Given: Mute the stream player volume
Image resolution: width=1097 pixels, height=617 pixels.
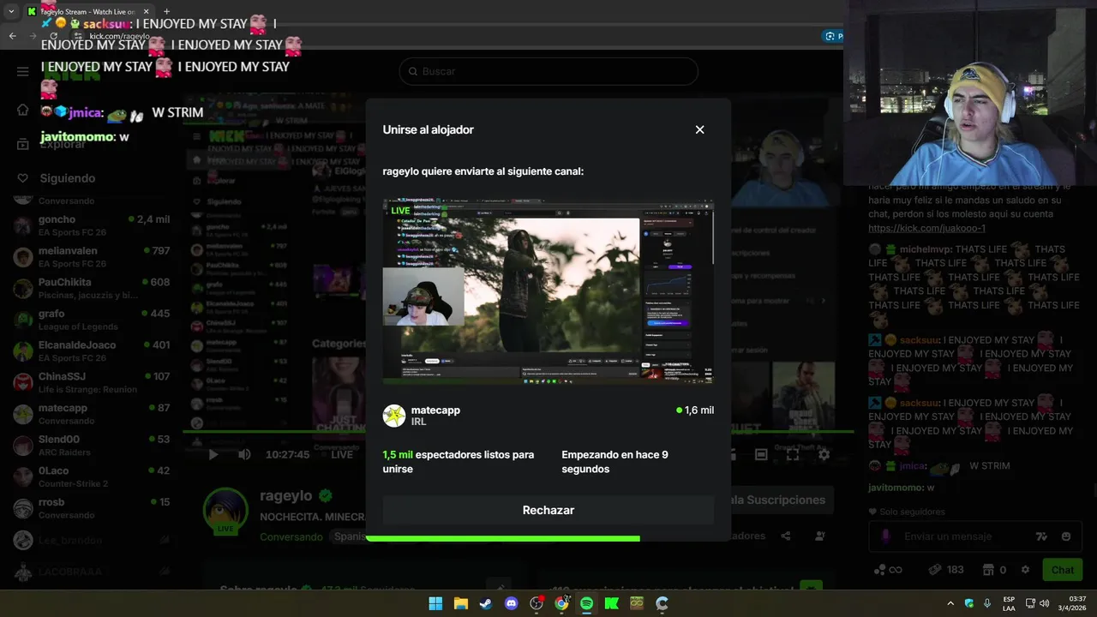Looking at the screenshot, I should click(x=244, y=454).
